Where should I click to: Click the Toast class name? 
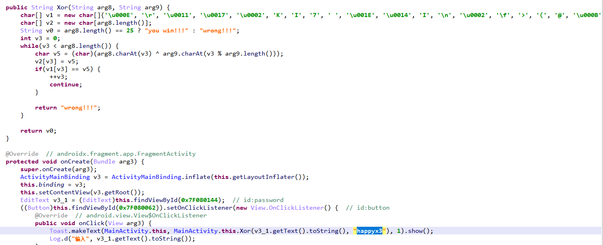click(58, 231)
